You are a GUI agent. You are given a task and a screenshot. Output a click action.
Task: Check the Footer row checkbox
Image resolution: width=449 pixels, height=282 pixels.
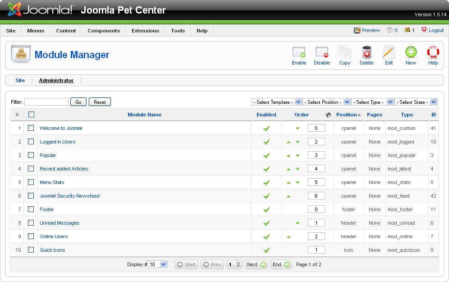(x=31, y=209)
